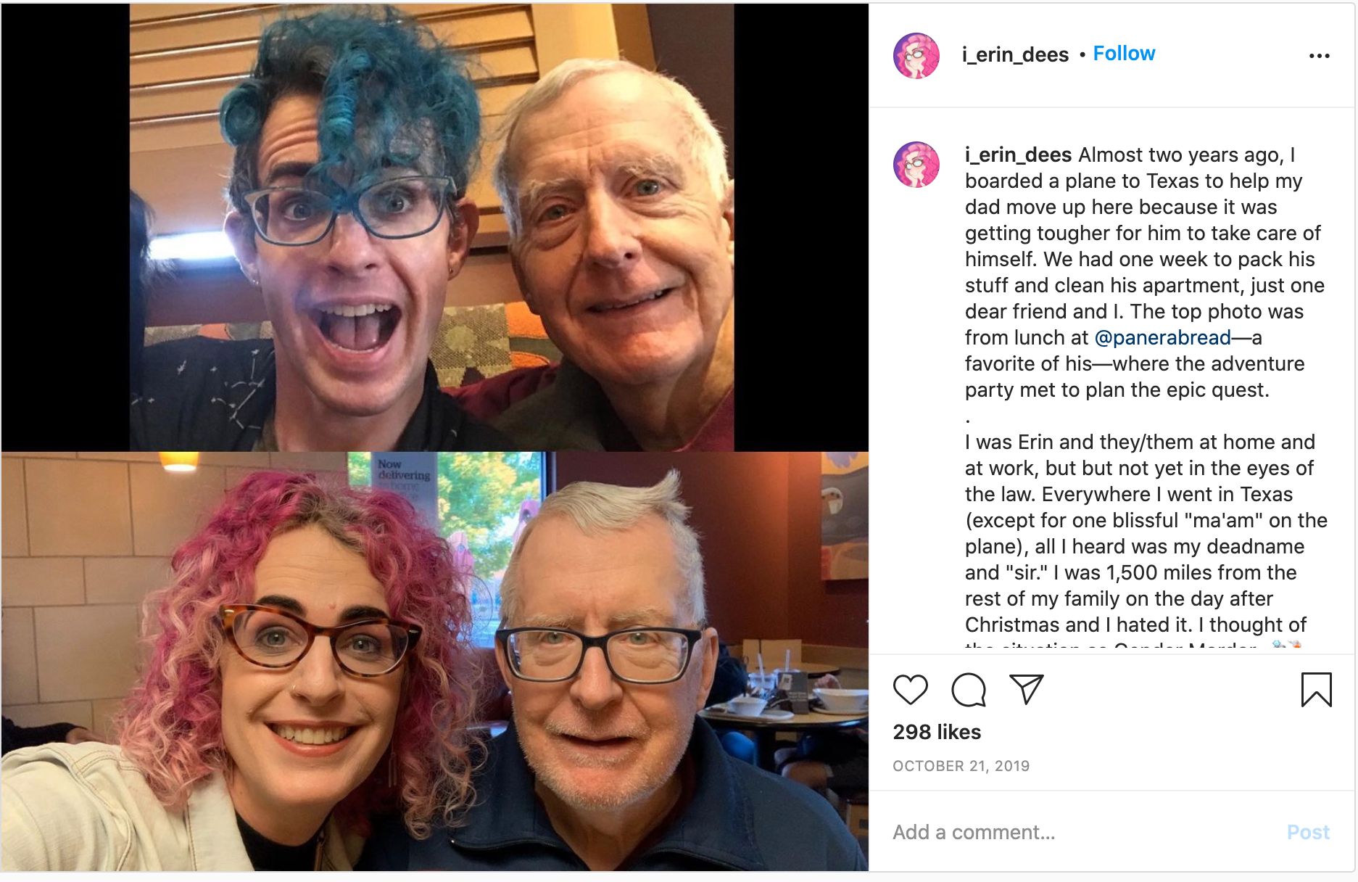
Task: Share post using paper plane icon
Action: (1026, 689)
